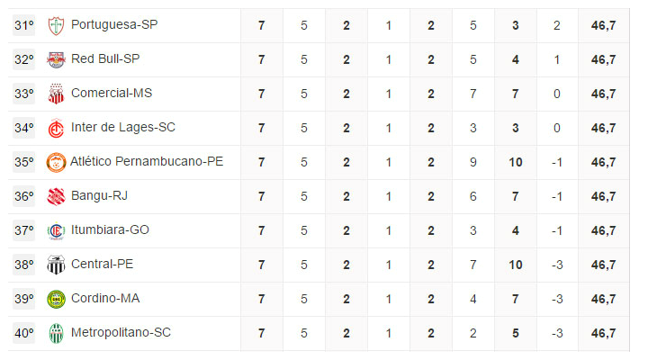Select the Bangu-RJ team name
This screenshot has height=360, width=657.
pyautogui.click(x=99, y=196)
